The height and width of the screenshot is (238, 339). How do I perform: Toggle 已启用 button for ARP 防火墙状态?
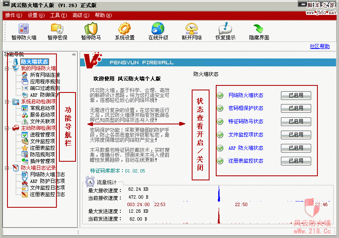[296, 148]
